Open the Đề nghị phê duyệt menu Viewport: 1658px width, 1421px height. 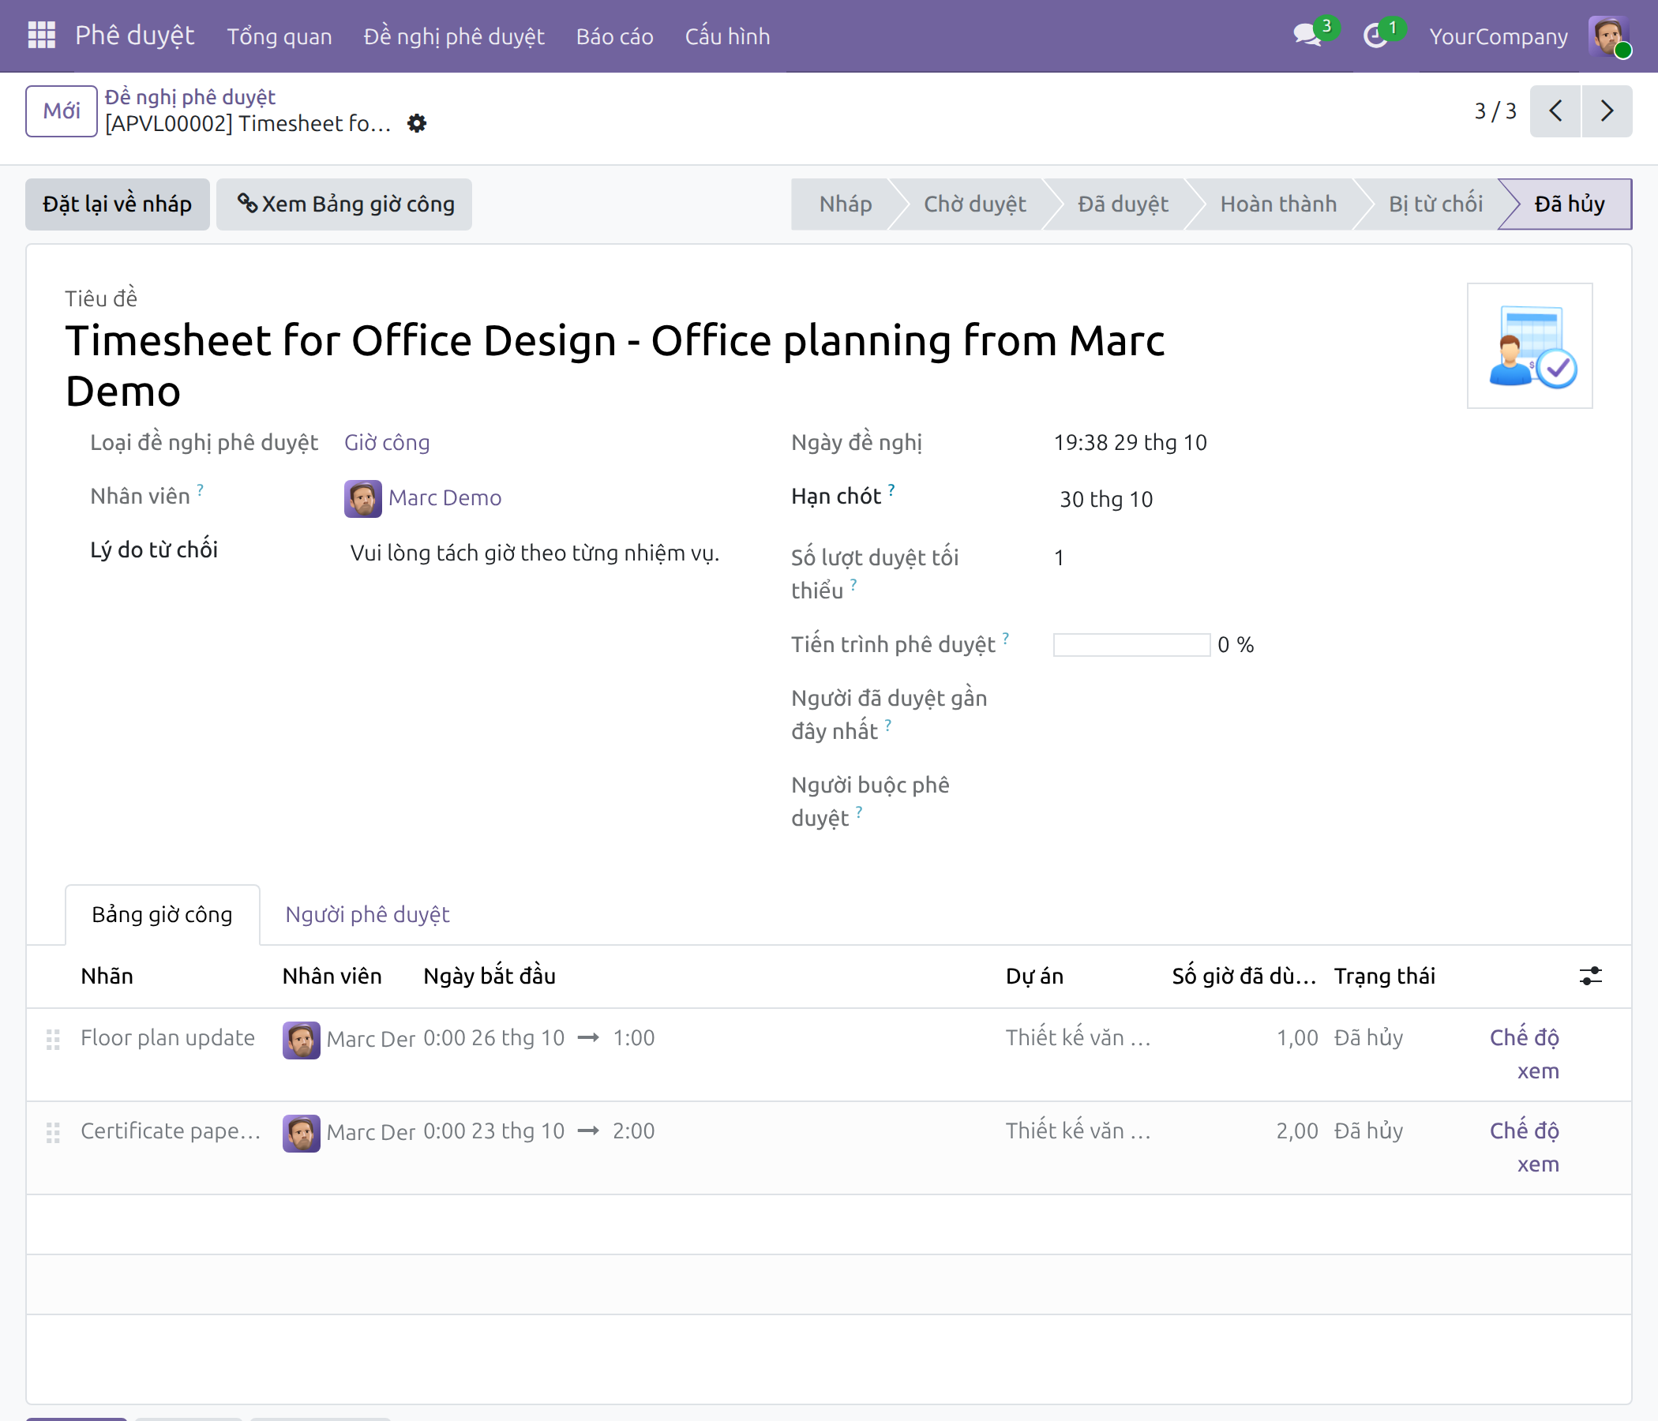pyautogui.click(x=454, y=36)
